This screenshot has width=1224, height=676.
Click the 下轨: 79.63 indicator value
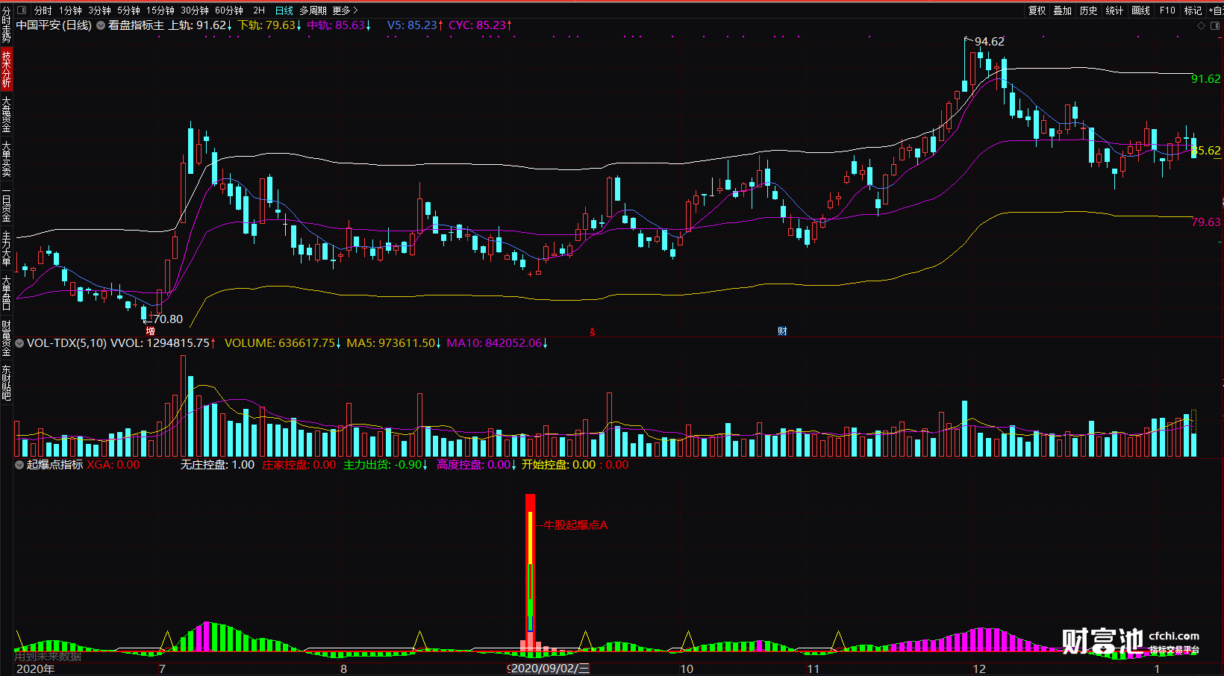[x=270, y=25]
